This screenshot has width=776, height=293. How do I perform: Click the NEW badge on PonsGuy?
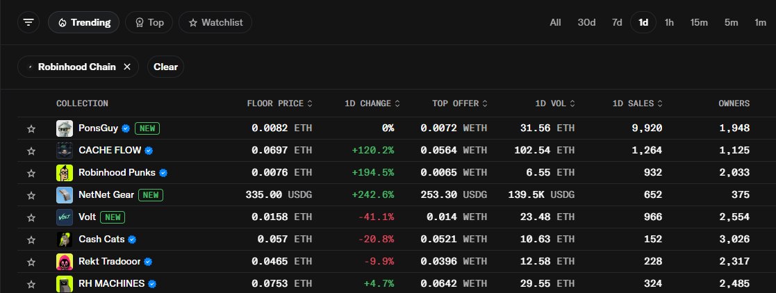pyautogui.click(x=147, y=128)
